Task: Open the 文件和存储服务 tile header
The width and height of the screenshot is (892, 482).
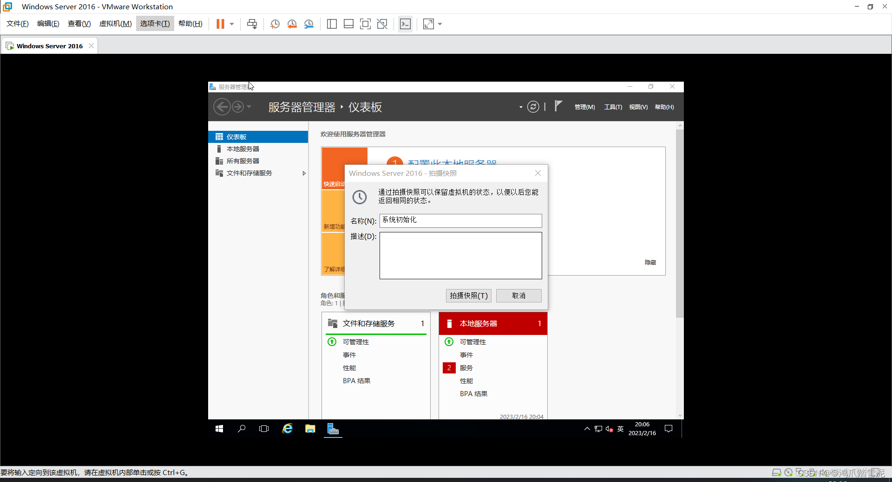Action: tap(376, 323)
